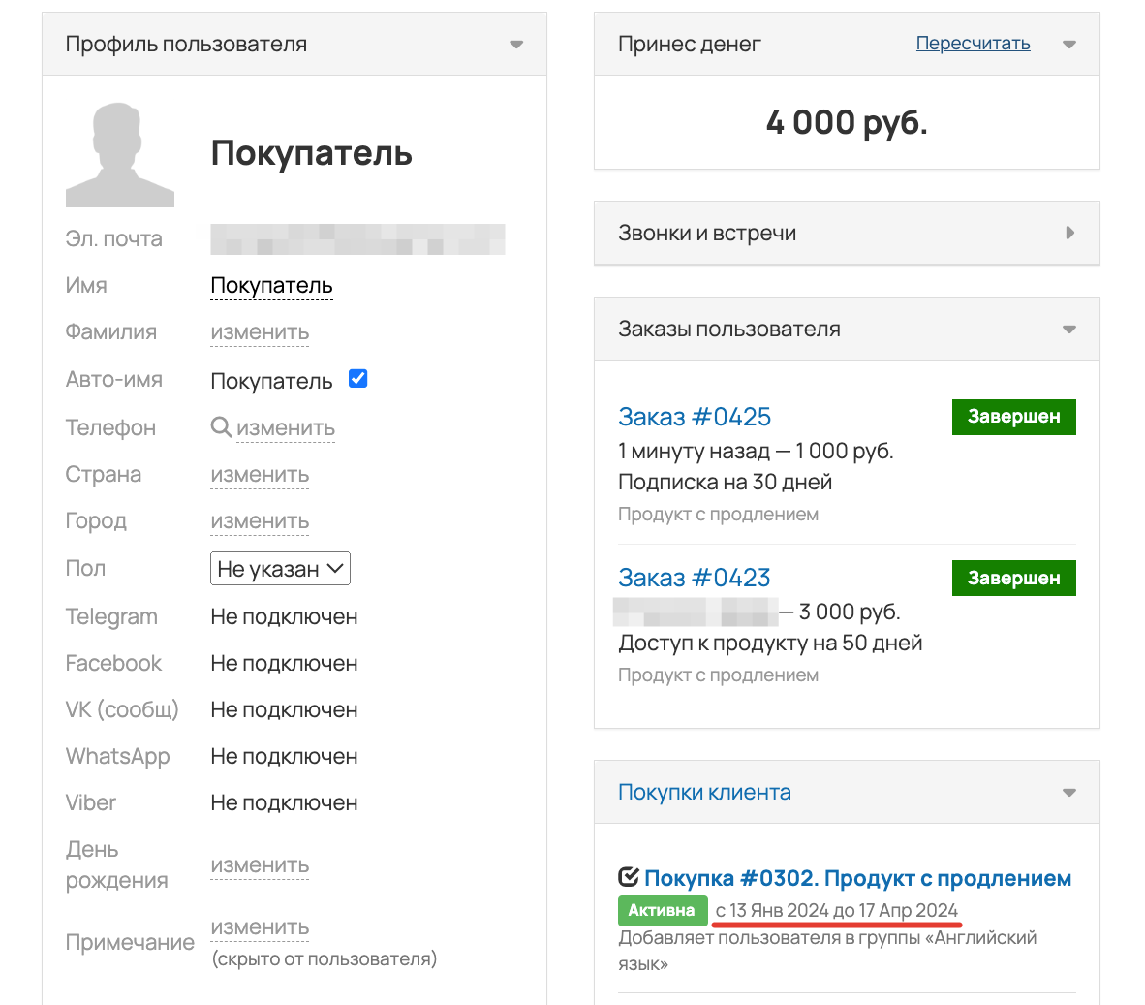Click the WhatsApp Не подключен status
Screen dimensions: 1145x1005
click(284, 757)
